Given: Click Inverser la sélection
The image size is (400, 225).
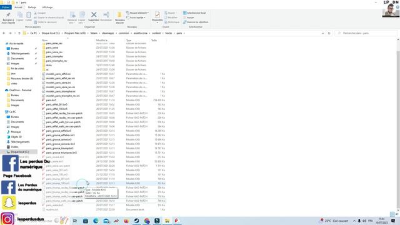Looking at the screenshot, I should [196, 22].
